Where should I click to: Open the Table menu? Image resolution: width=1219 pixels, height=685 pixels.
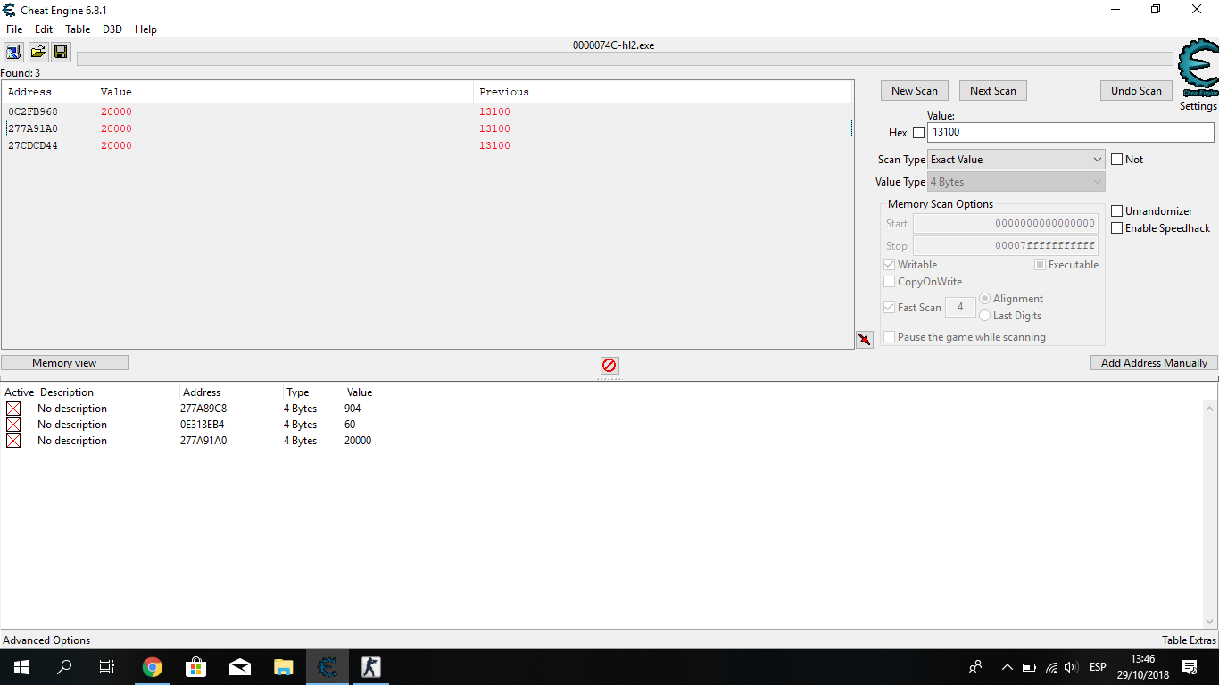point(78,29)
